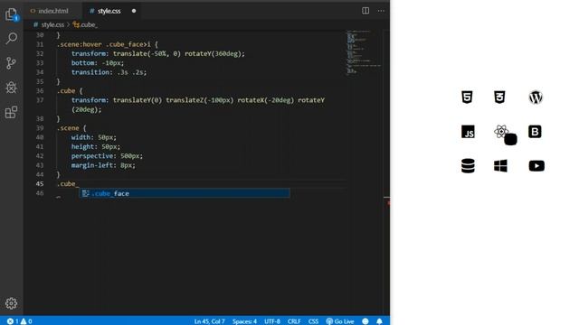Viewport: 579px width, 325px height.
Task: Close the unsaved style.css tab dot
Action: point(134,11)
